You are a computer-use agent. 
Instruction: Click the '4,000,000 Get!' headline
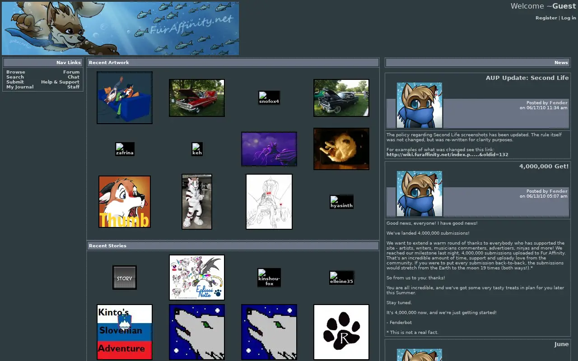544,167
